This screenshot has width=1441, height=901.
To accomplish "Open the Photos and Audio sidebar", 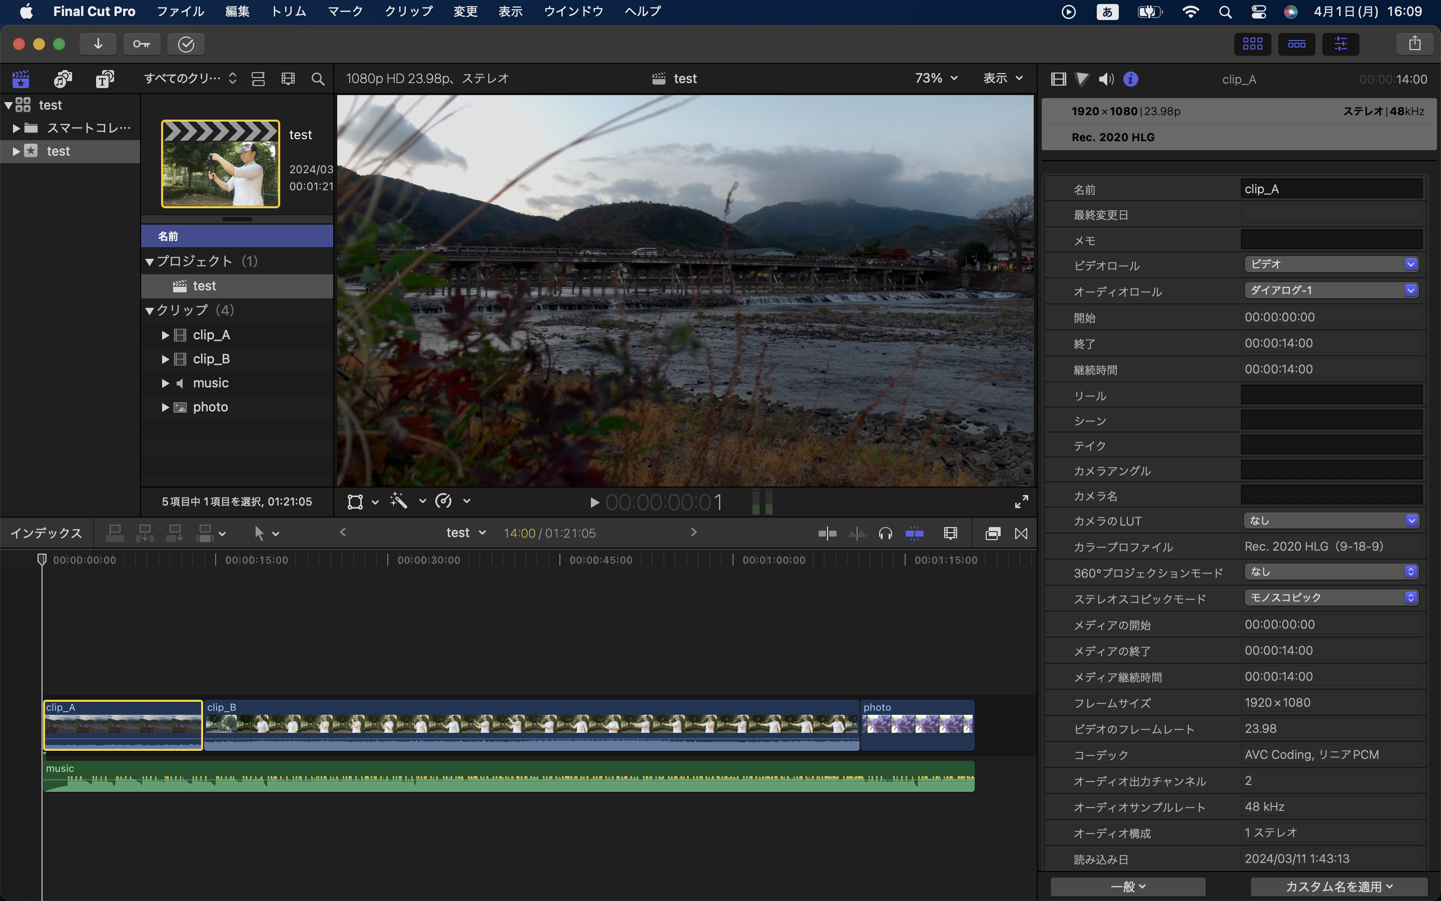I will [x=63, y=79].
